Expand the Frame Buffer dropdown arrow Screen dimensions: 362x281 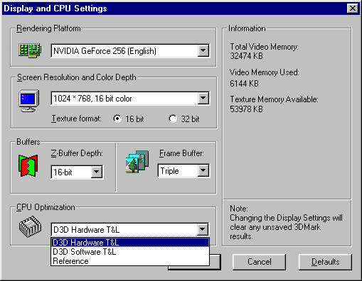tap(203, 170)
